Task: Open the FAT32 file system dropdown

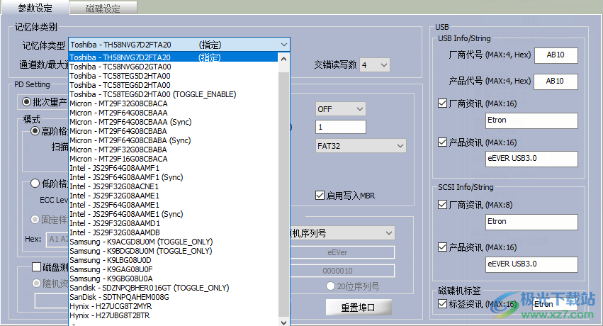Action: click(361, 146)
